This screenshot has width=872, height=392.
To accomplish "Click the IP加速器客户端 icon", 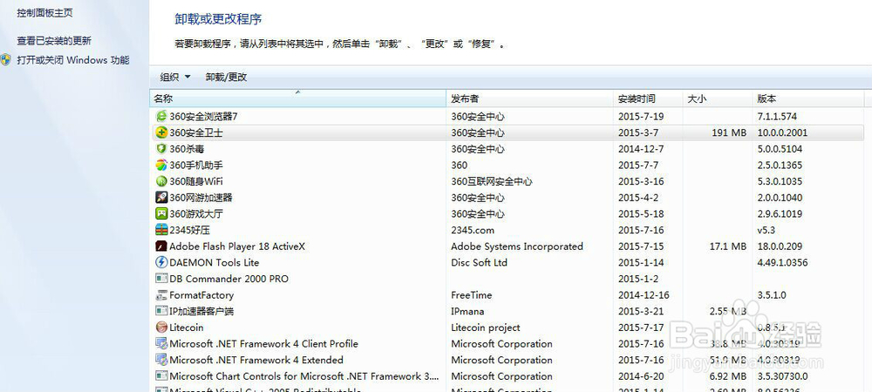I will (x=161, y=311).
